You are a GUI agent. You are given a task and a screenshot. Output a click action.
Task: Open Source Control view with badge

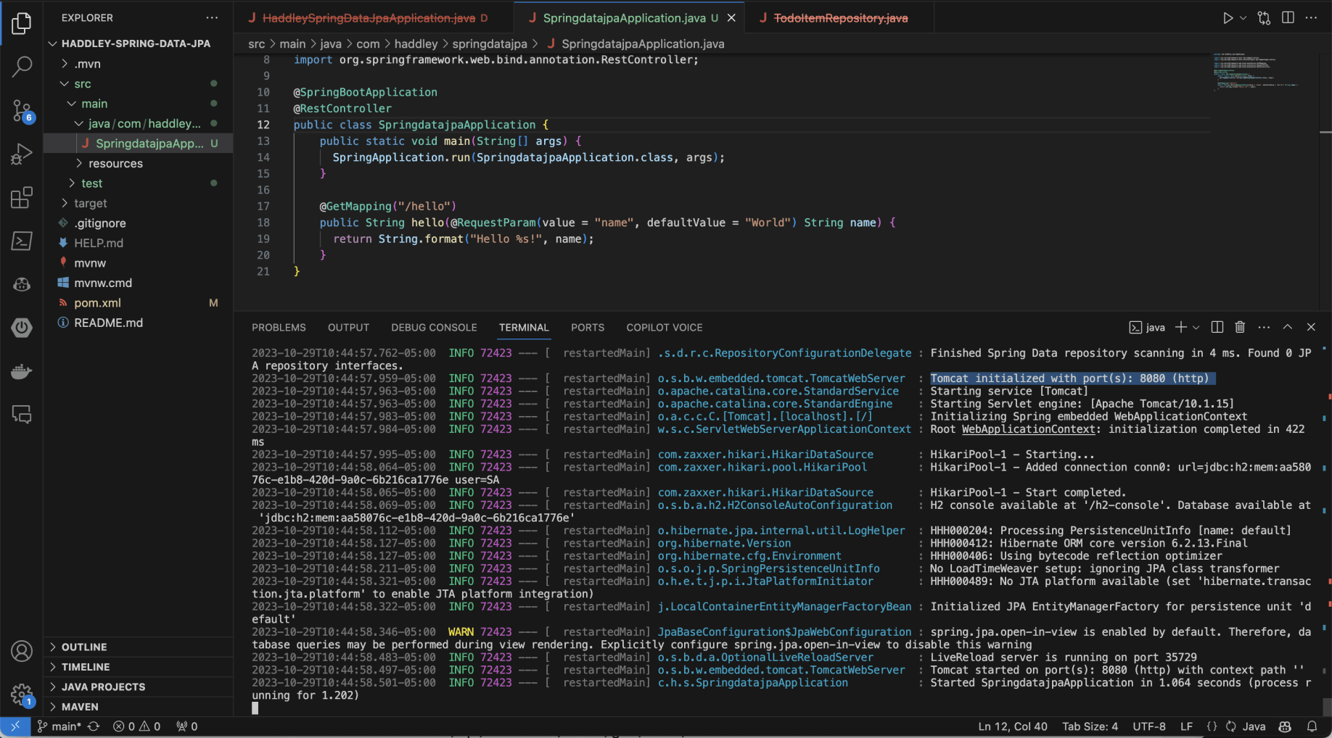pos(22,110)
